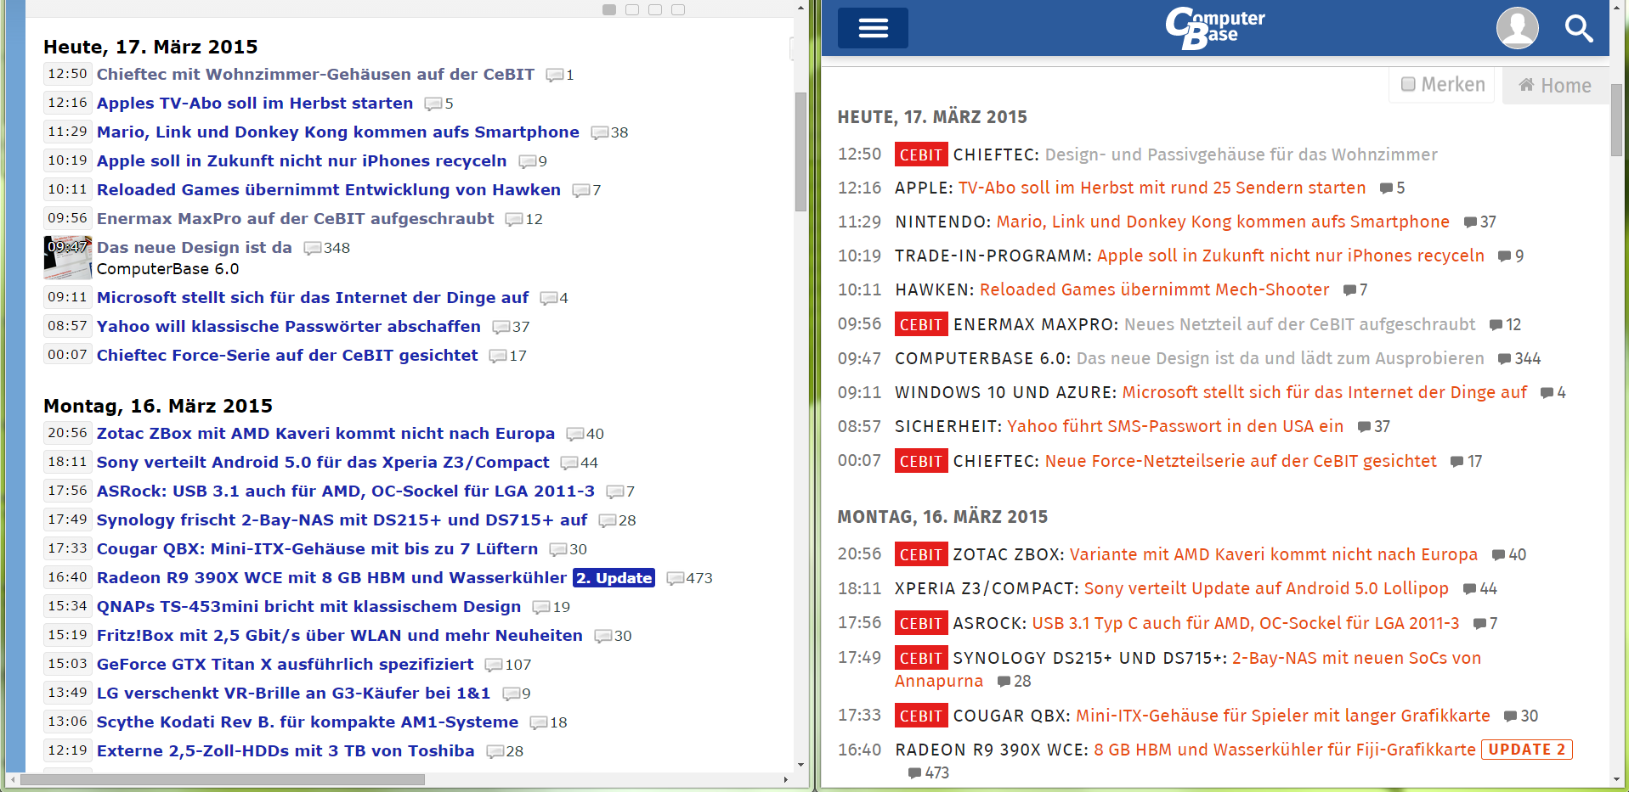Click the 2. Update badge on Radeon R9 390X article

click(x=614, y=577)
